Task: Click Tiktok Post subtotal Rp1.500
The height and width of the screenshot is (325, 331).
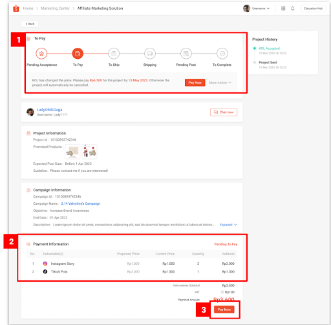Action: (x=228, y=271)
